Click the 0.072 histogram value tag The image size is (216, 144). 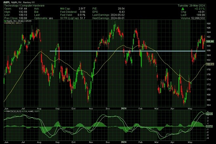[x=209, y=126]
